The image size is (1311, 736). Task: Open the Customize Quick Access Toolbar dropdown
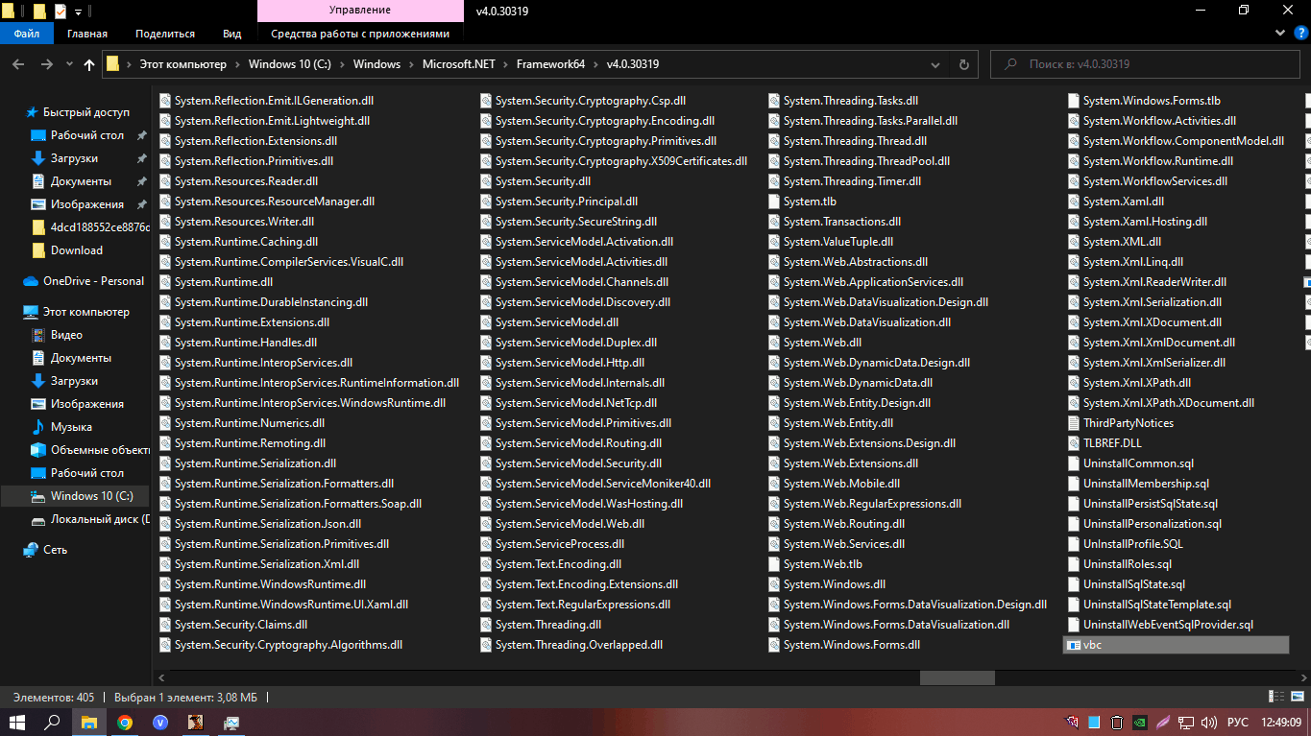point(78,12)
